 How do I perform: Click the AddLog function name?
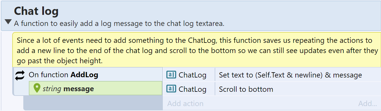pyautogui.click(x=84, y=75)
